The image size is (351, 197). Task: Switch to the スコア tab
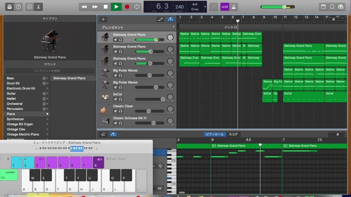[x=233, y=134]
